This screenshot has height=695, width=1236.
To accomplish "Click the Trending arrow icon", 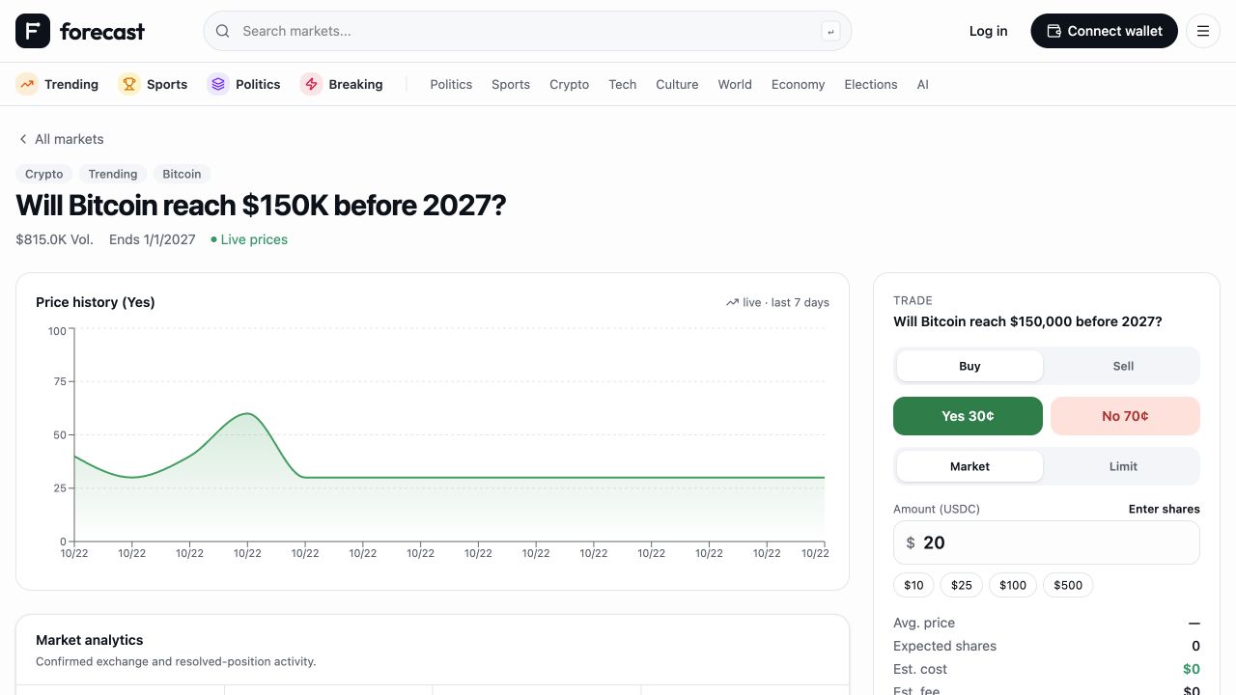I will coord(27,84).
